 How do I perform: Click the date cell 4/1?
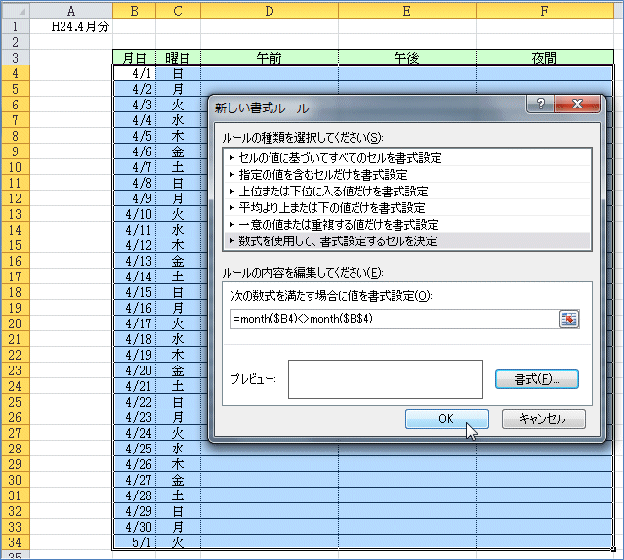point(134,73)
